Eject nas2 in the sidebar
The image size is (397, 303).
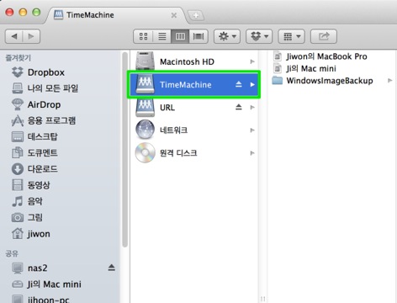coord(112,268)
